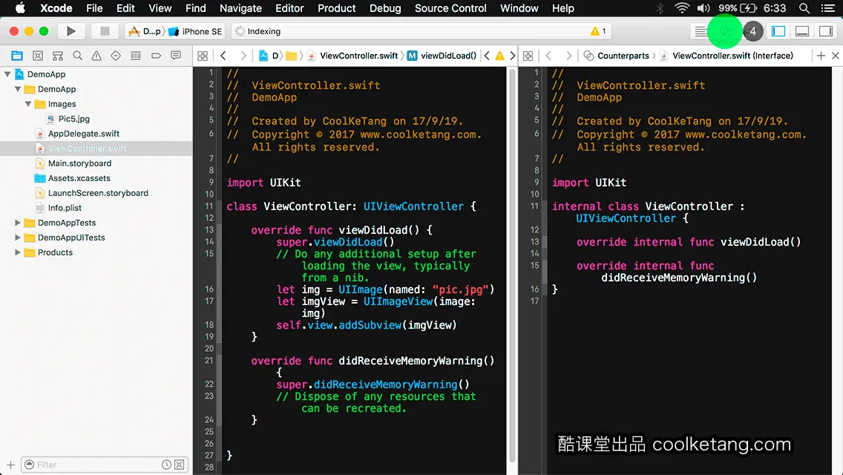The width and height of the screenshot is (843, 475).
Task: Open the Source Control navigator
Action: [x=38, y=56]
